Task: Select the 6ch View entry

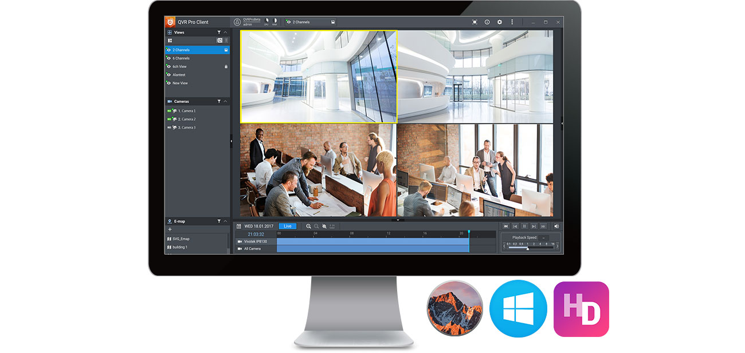Action: [x=197, y=66]
